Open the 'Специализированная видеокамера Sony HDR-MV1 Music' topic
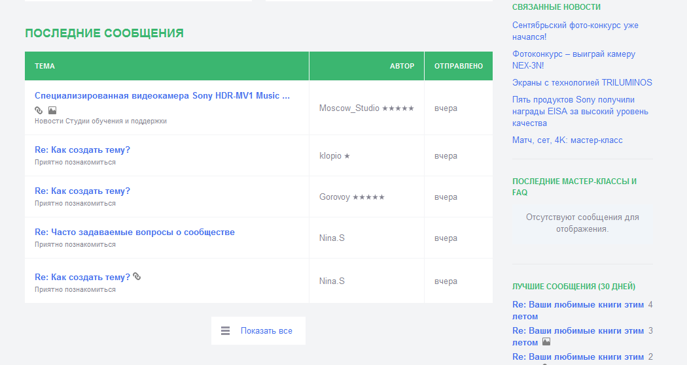 162,96
